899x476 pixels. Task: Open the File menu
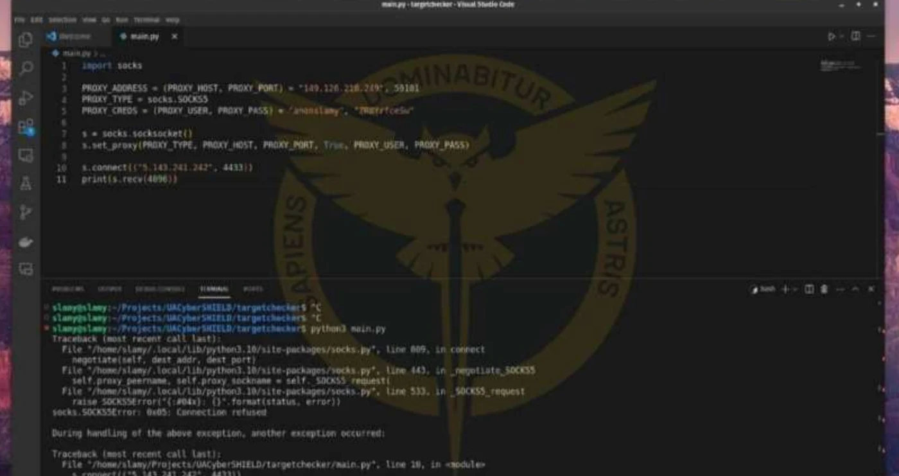point(20,20)
